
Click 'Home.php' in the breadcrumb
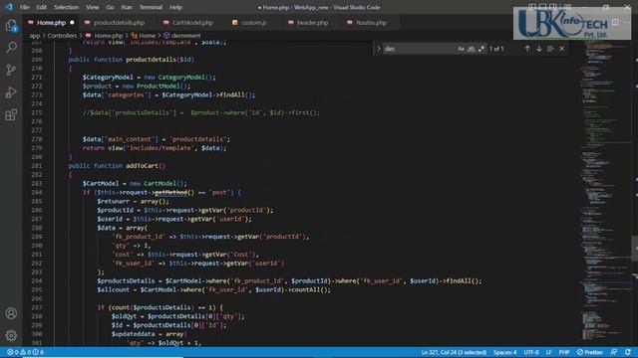109,36
